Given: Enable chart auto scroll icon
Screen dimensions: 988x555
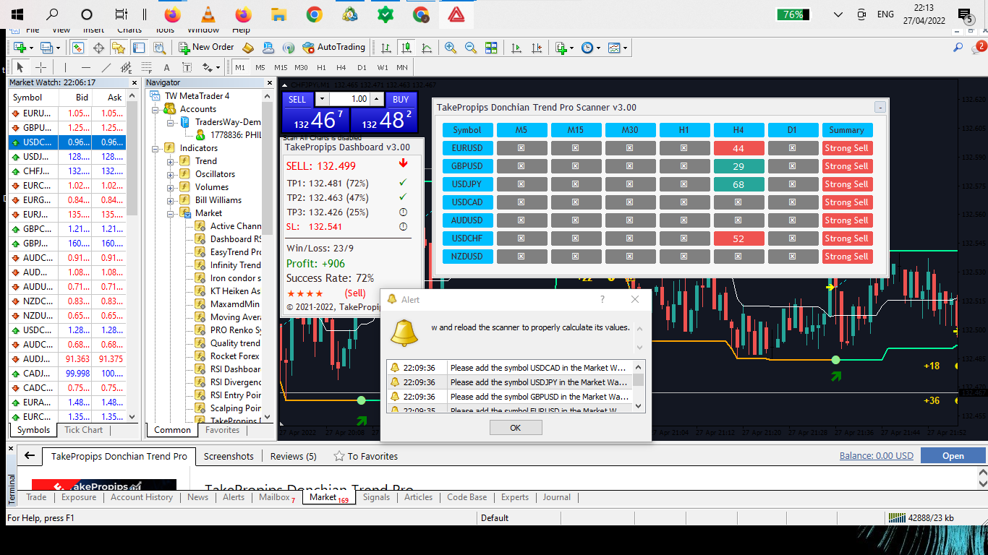Looking at the screenshot, I should [x=516, y=48].
